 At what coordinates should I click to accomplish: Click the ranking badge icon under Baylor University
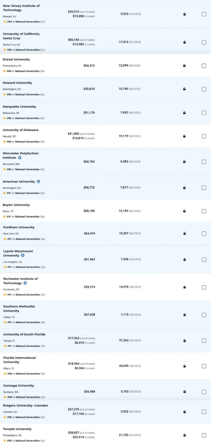coord(4,217)
